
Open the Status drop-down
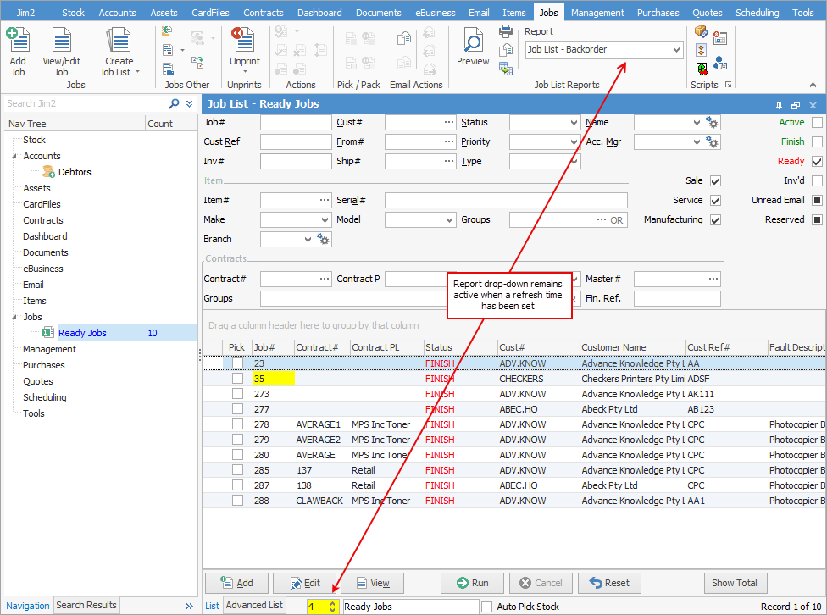coord(574,122)
